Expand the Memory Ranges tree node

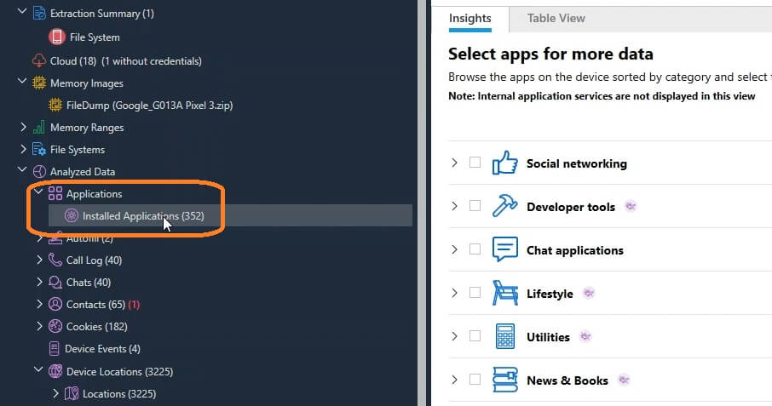(23, 128)
